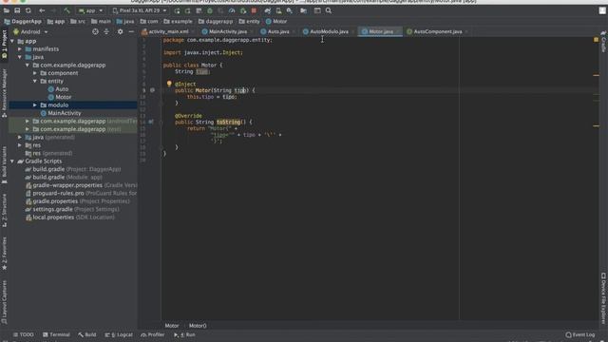The height and width of the screenshot is (342, 608).
Task: Click the Scroll from Source target icon
Action: tap(95, 31)
